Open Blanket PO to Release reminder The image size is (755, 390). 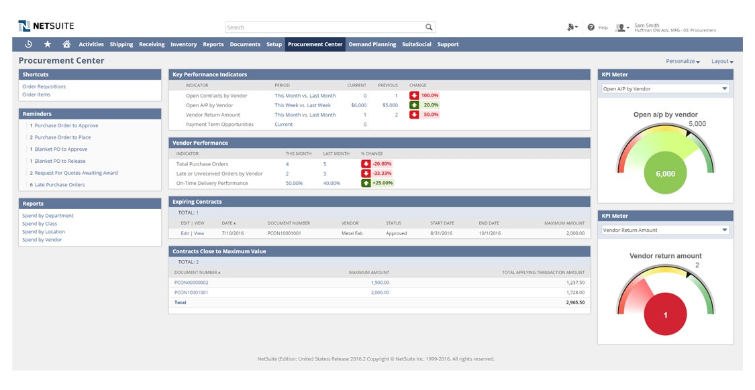click(60, 161)
